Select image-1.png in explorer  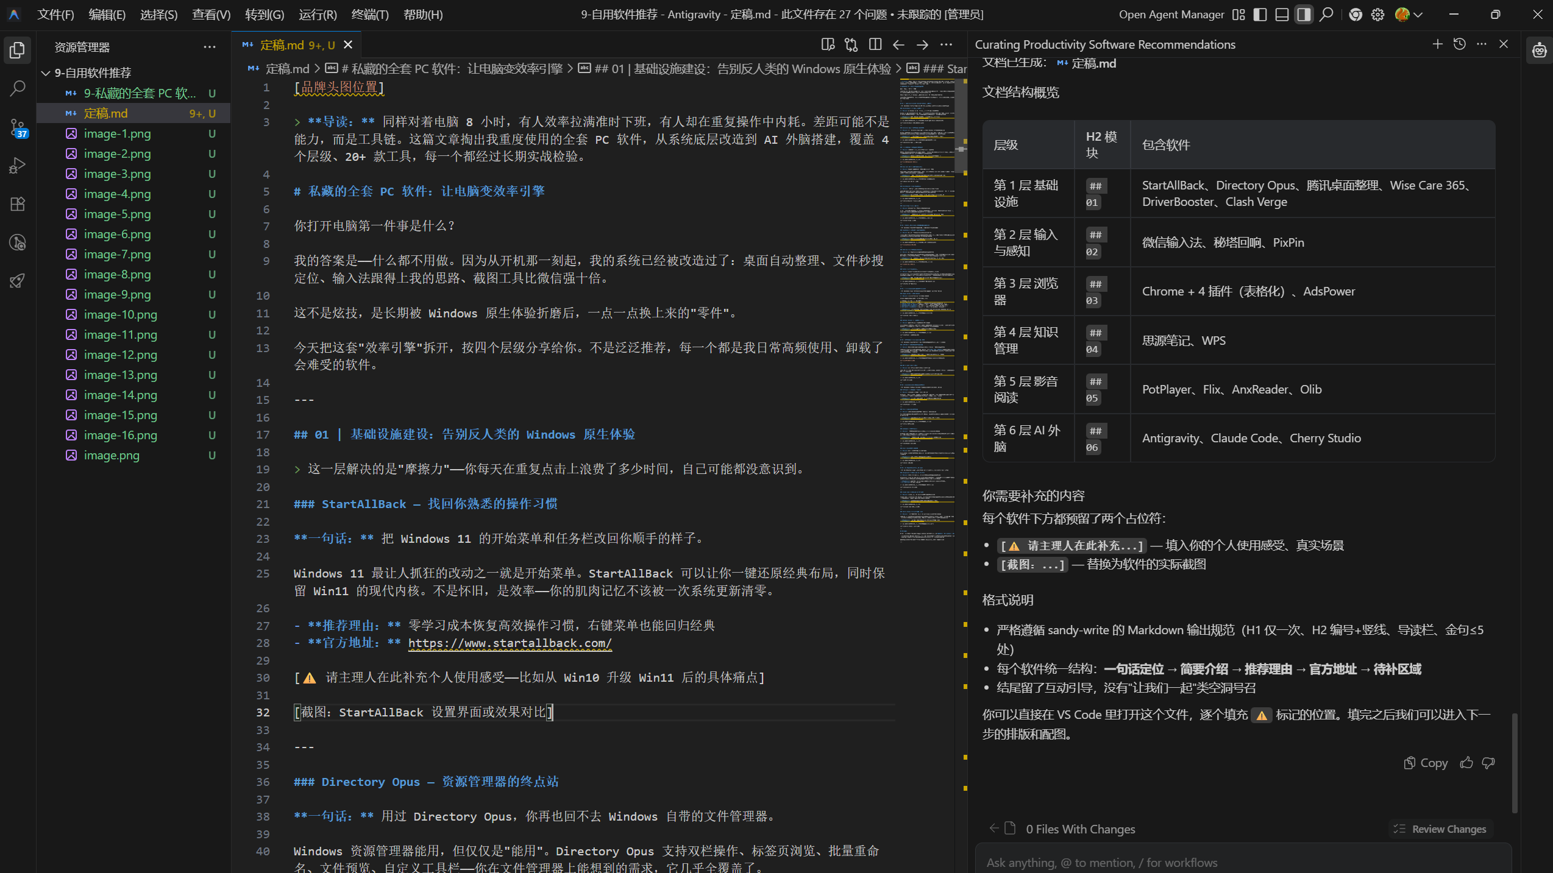pos(133,133)
